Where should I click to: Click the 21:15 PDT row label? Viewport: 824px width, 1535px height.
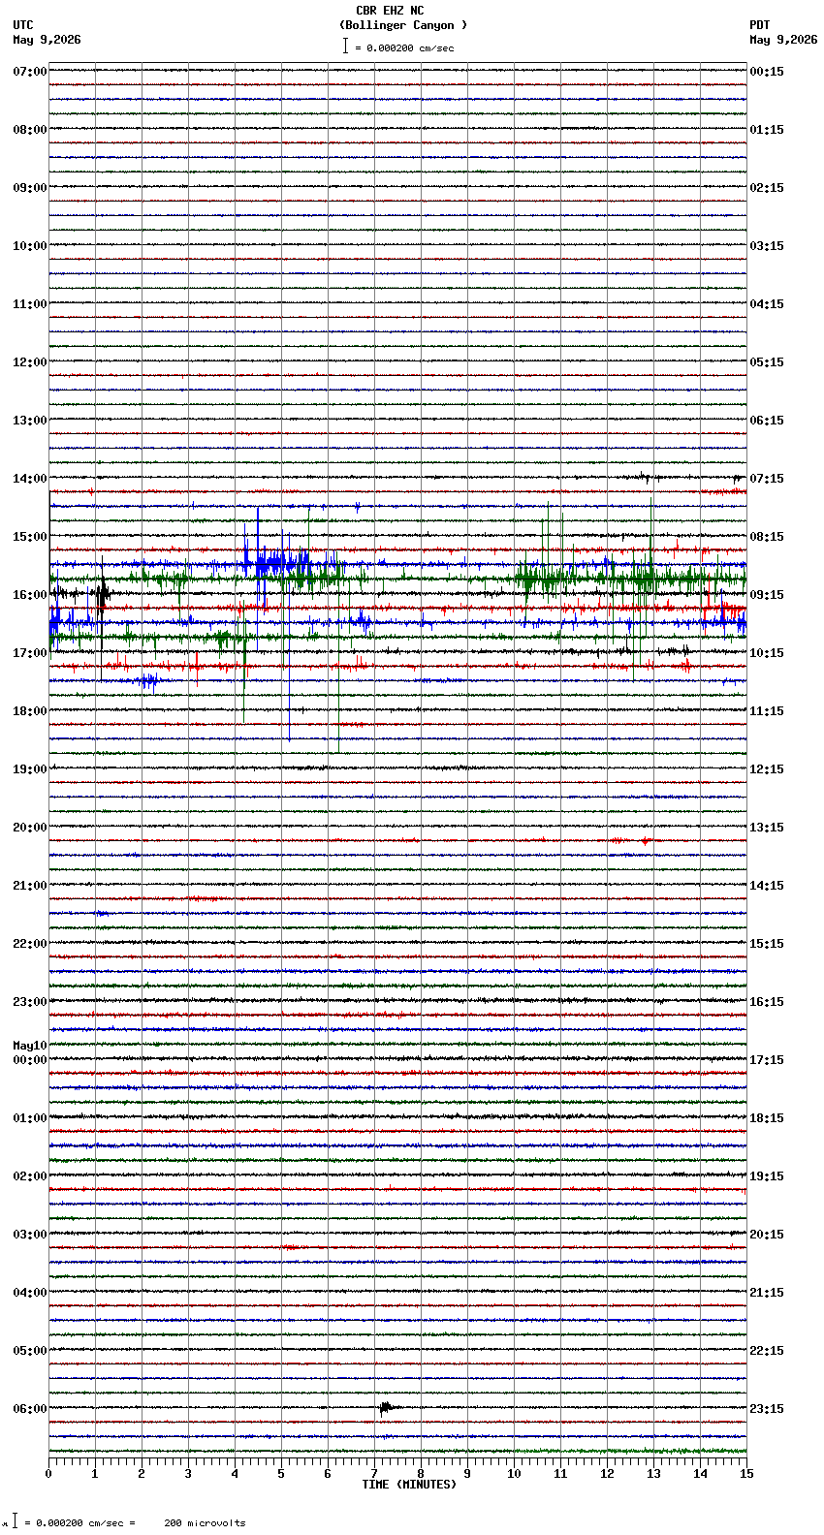[767, 1293]
